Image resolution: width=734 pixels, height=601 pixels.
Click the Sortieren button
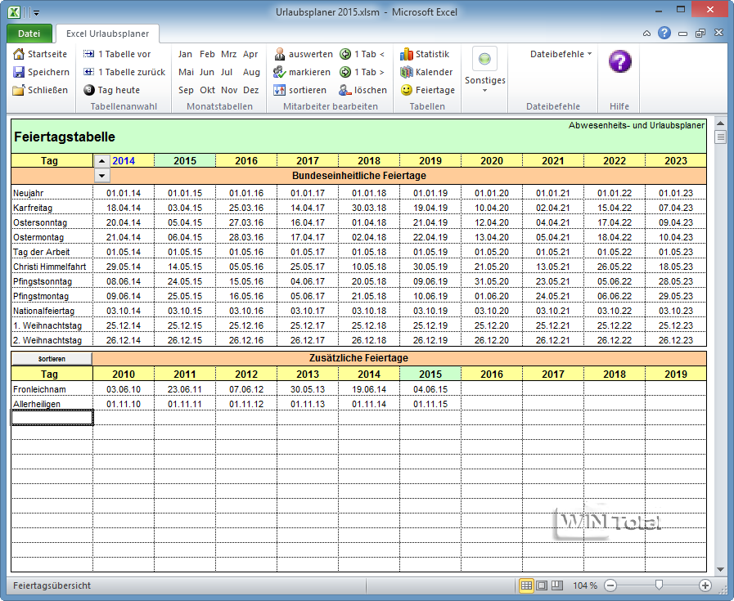click(x=52, y=358)
